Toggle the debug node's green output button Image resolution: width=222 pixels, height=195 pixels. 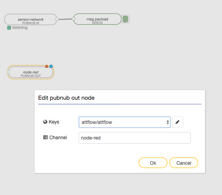[126, 19]
